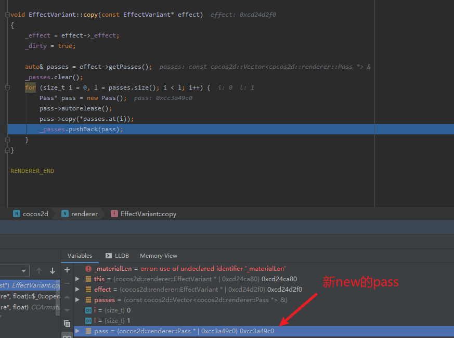Go to previous frame up arrow
This screenshot has height=338, width=454.
[39, 271]
